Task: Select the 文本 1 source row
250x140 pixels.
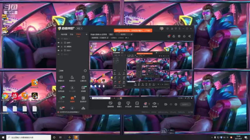Action: pos(73,50)
